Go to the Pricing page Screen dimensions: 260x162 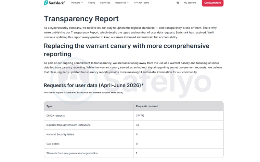(92, 3)
